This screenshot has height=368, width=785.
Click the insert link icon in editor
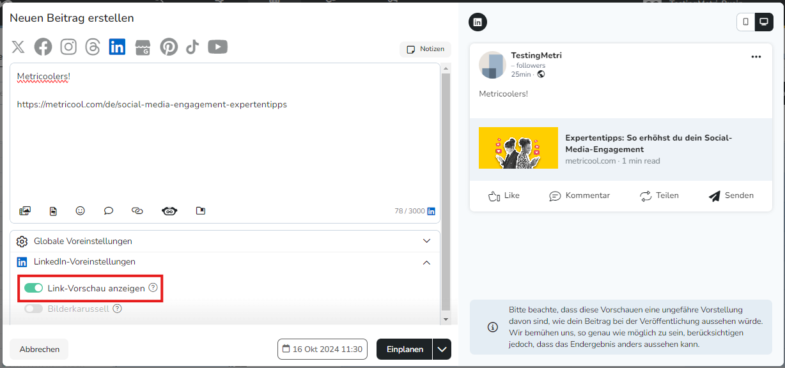[x=137, y=210]
